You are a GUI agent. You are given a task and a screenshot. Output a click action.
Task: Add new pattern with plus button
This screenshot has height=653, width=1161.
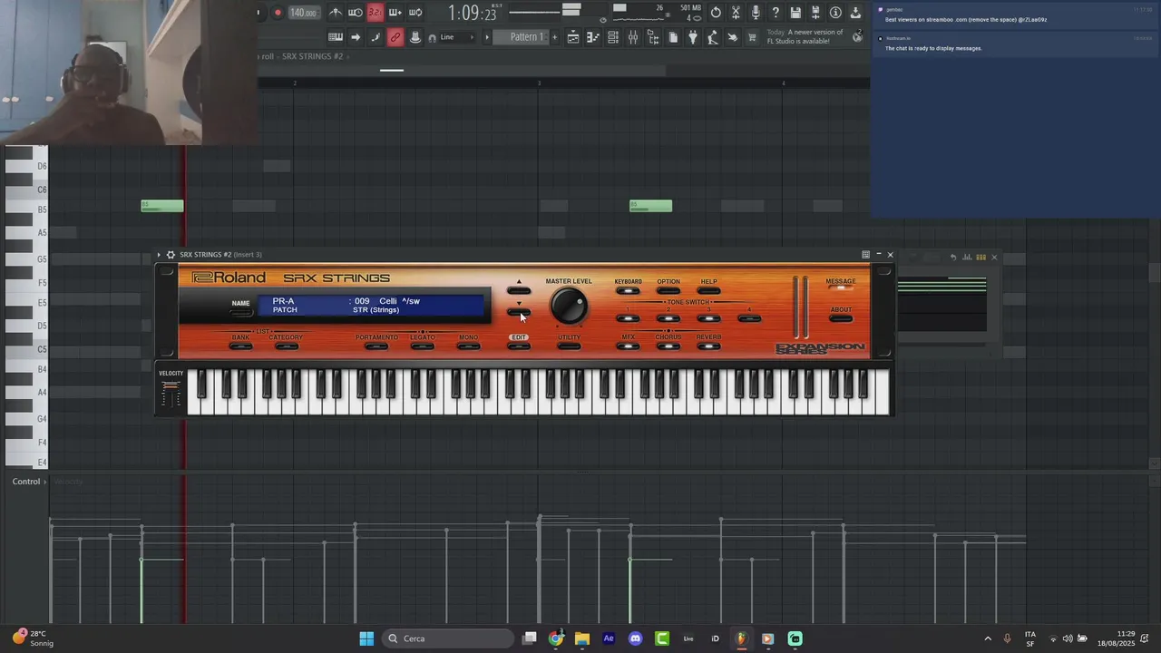555,37
